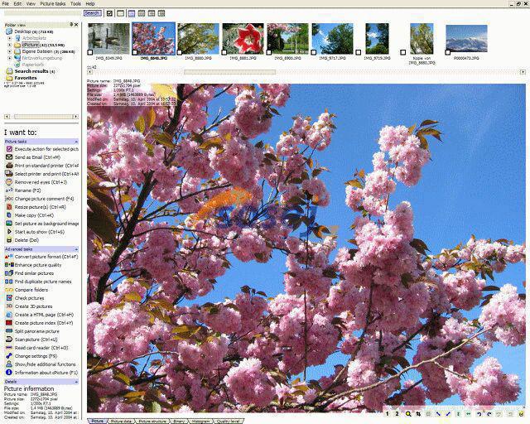
Task: Click the folder view horizontal scrollbar track
Action: click(x=41, y=117)
